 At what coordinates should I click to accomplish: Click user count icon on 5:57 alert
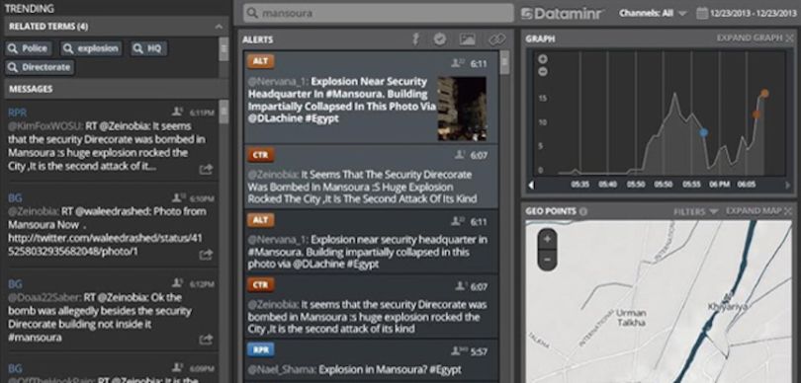(459, 350)
